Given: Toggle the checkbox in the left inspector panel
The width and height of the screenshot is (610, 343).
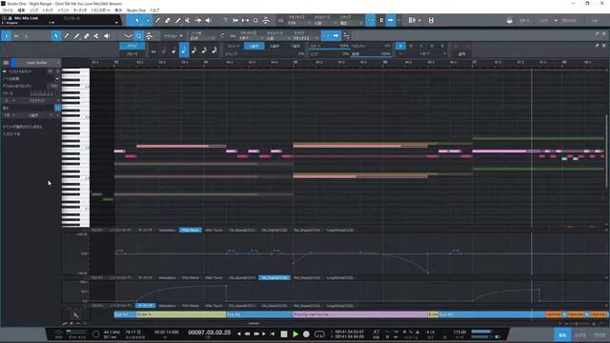Looking at the screenshot, I should point(57,78).
